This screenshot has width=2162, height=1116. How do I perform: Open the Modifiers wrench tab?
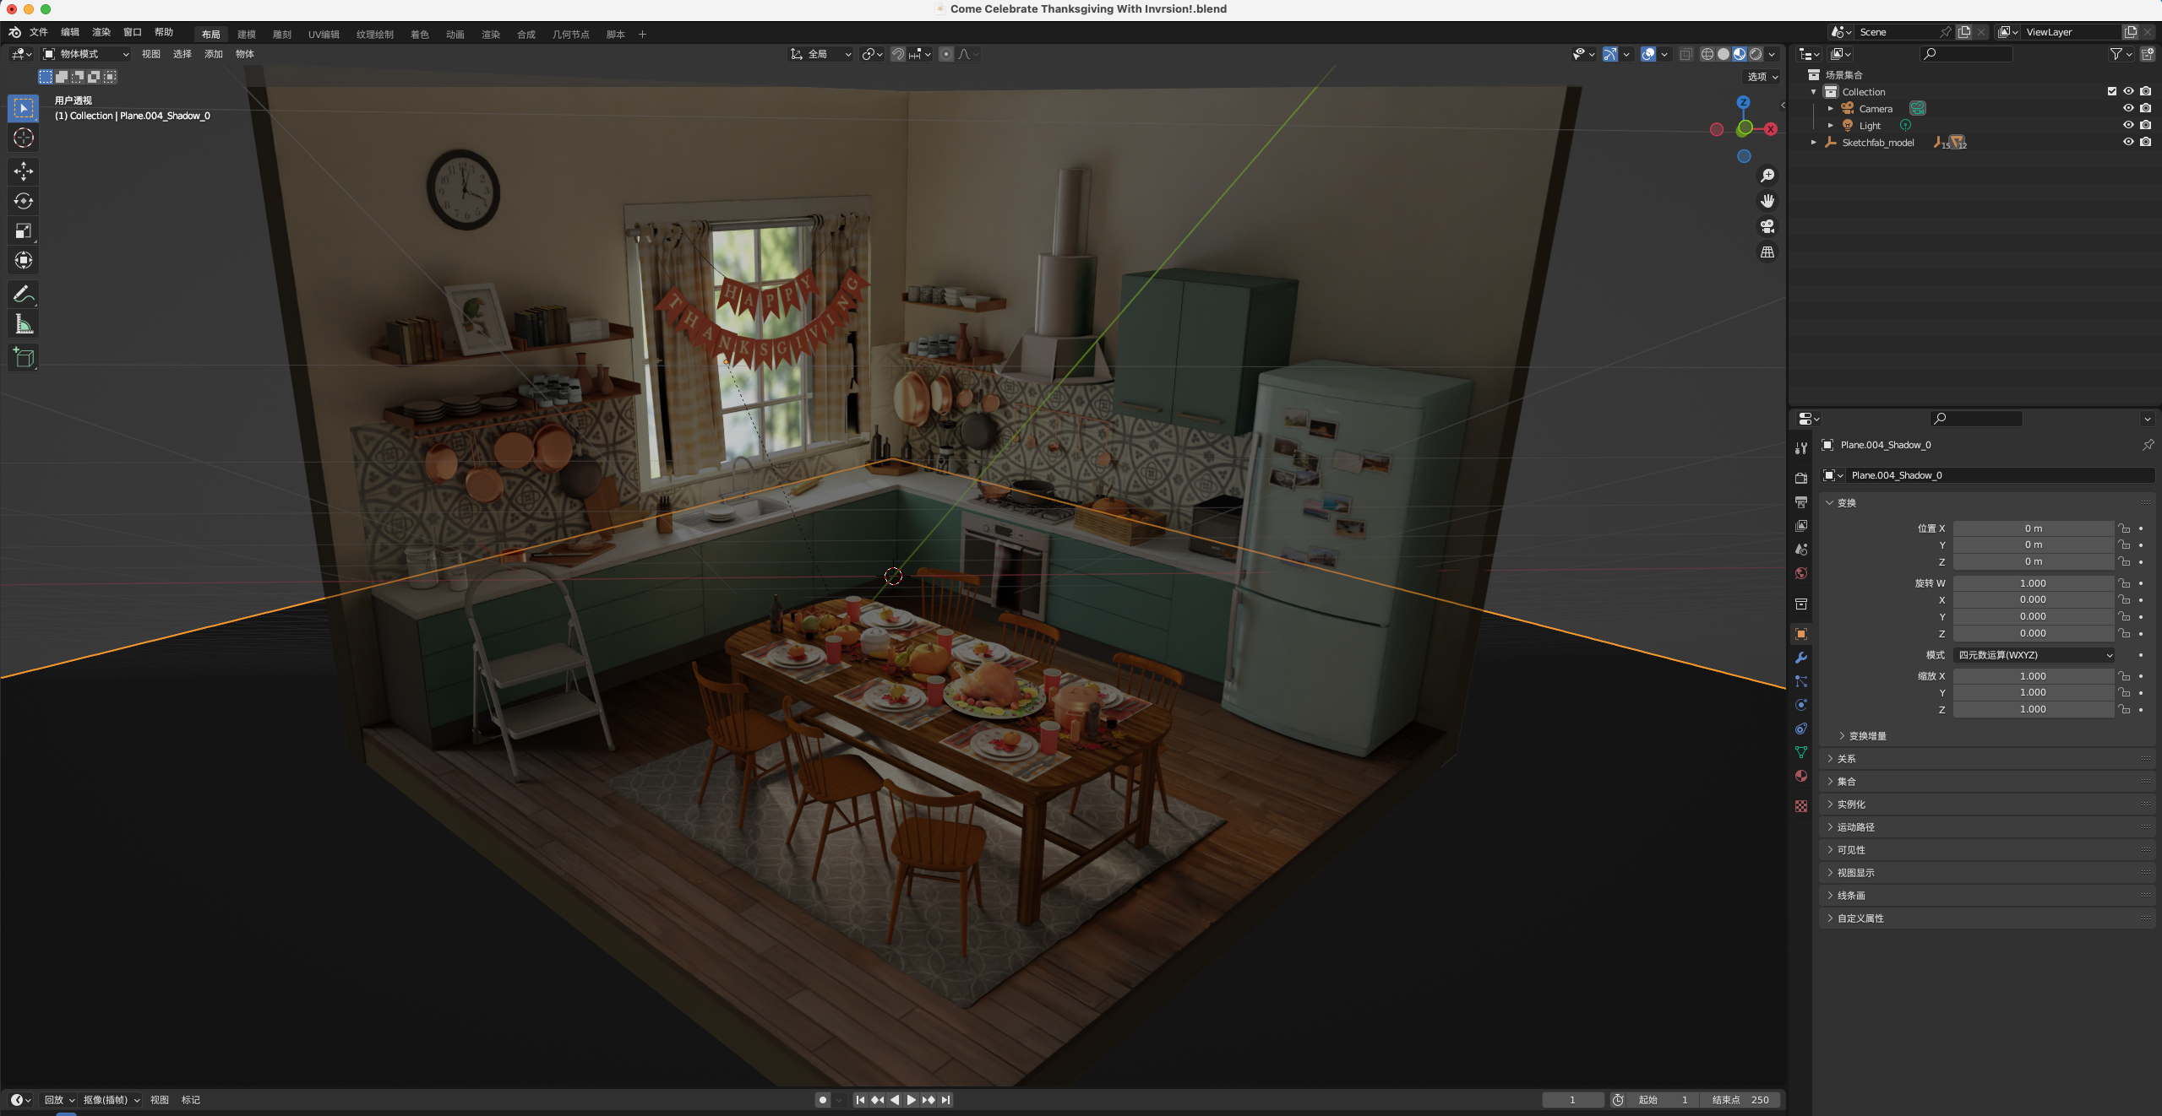coord(1801,658)
